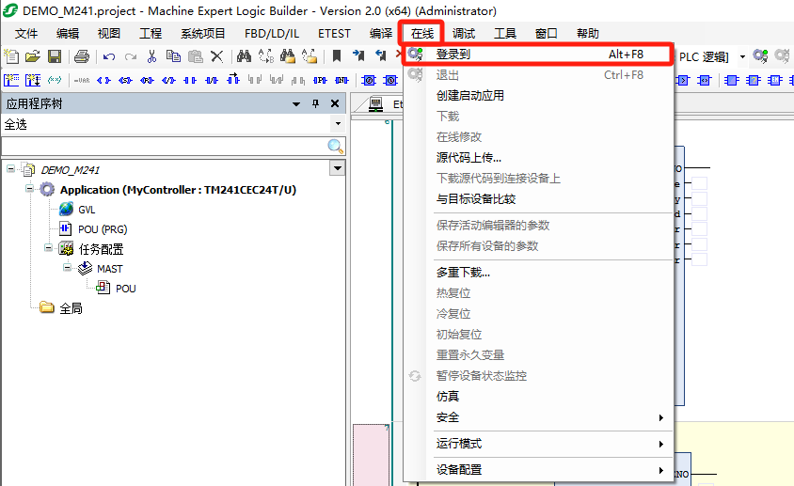
Task: Open the 调试 menu
Action: coord(464,33)
